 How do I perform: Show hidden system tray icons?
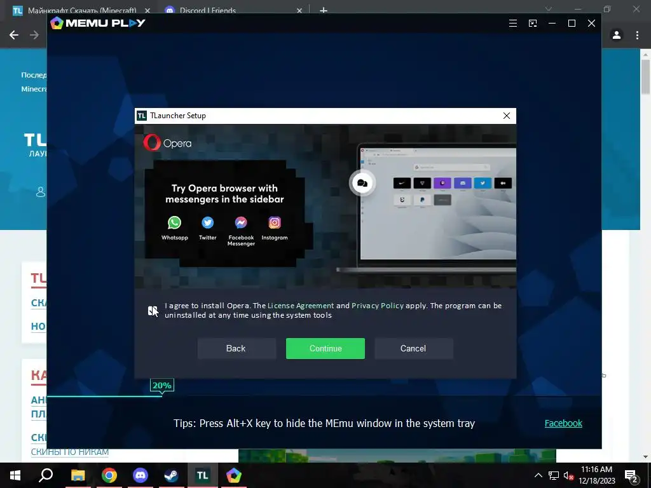coord(538,475)
